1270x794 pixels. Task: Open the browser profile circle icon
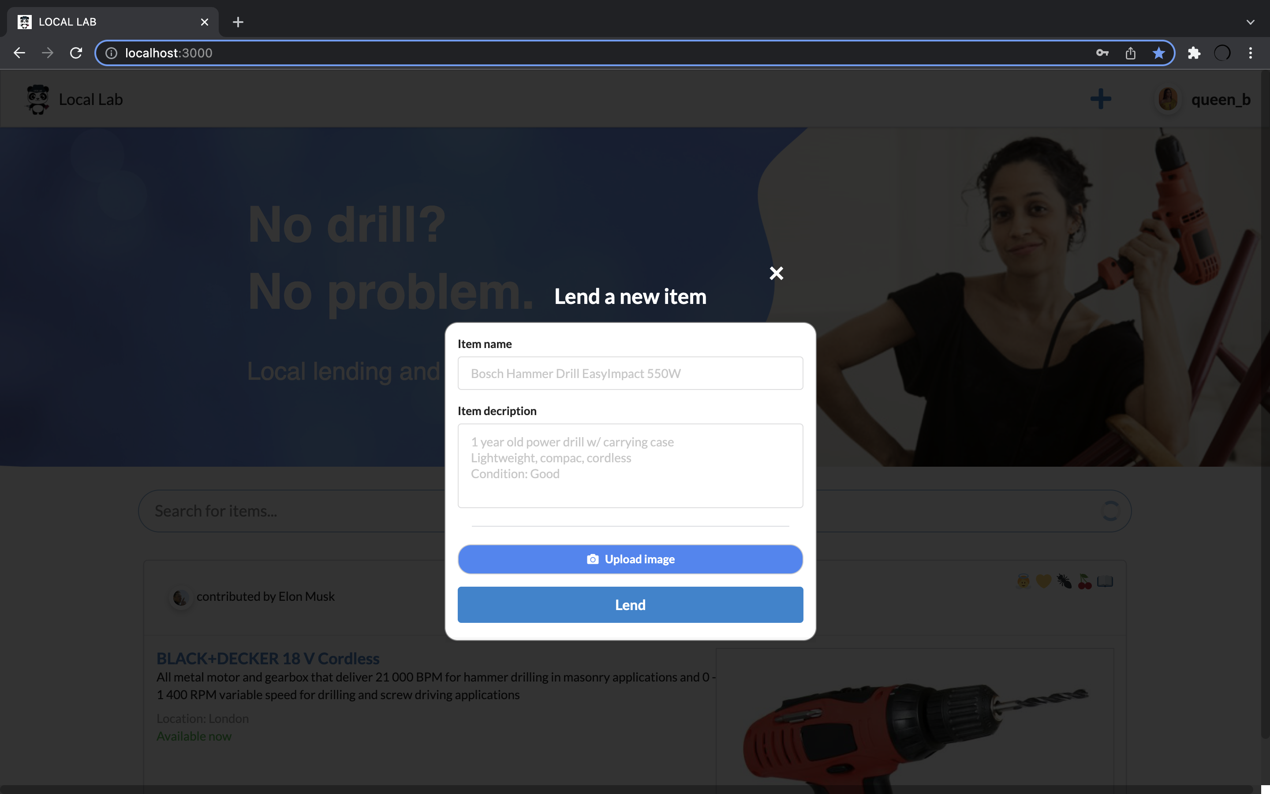point(1222,53)
